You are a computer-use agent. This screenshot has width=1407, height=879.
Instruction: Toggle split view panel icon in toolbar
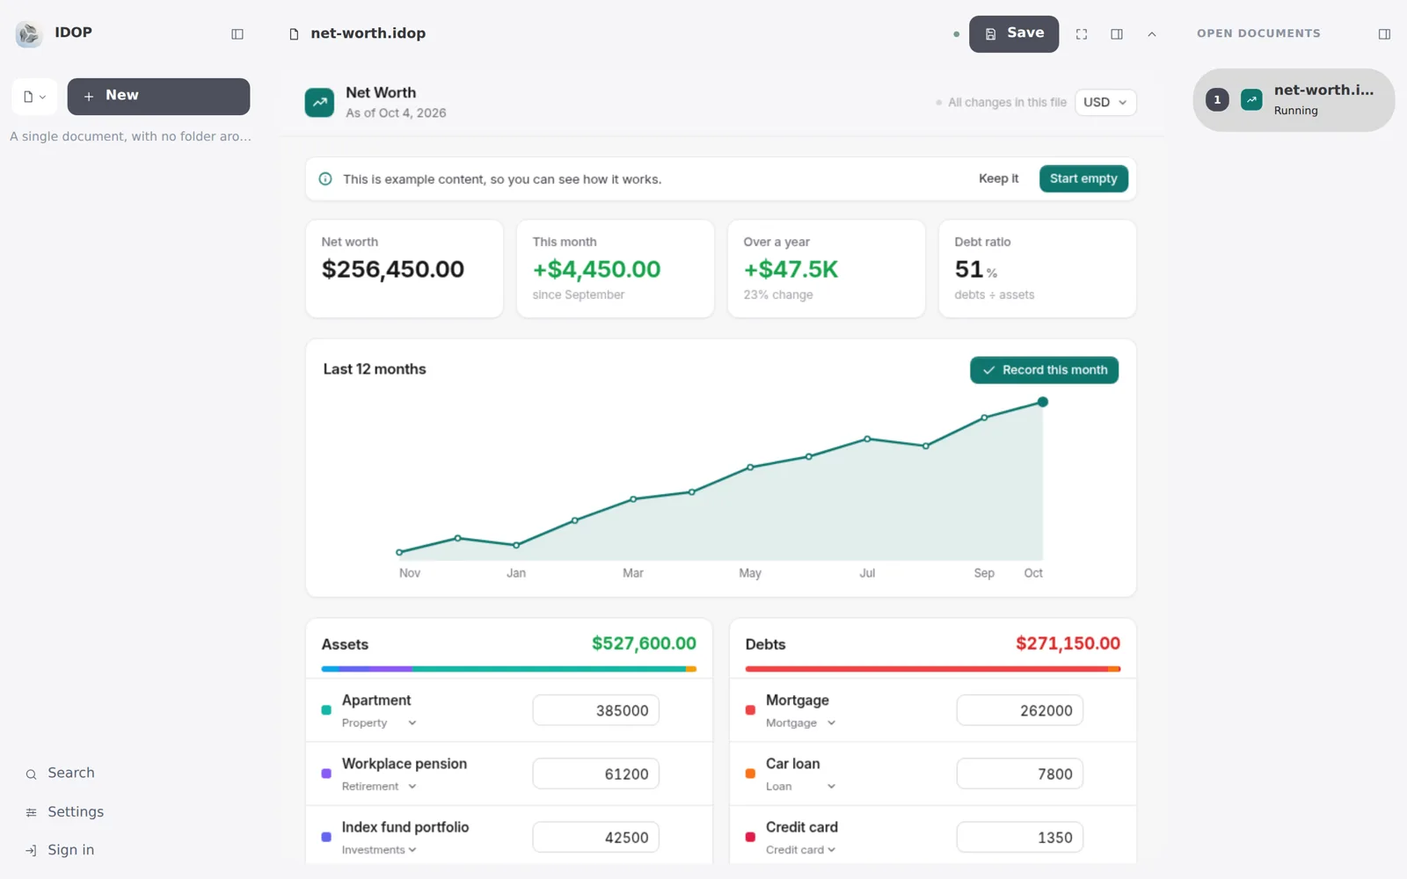(1117, 34)
